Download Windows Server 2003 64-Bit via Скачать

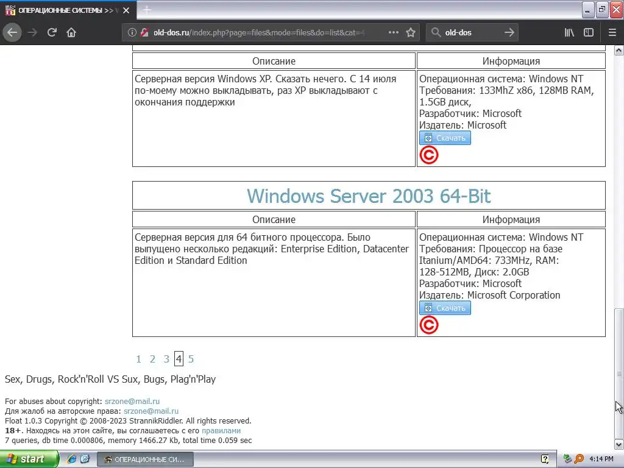(445, 308)
